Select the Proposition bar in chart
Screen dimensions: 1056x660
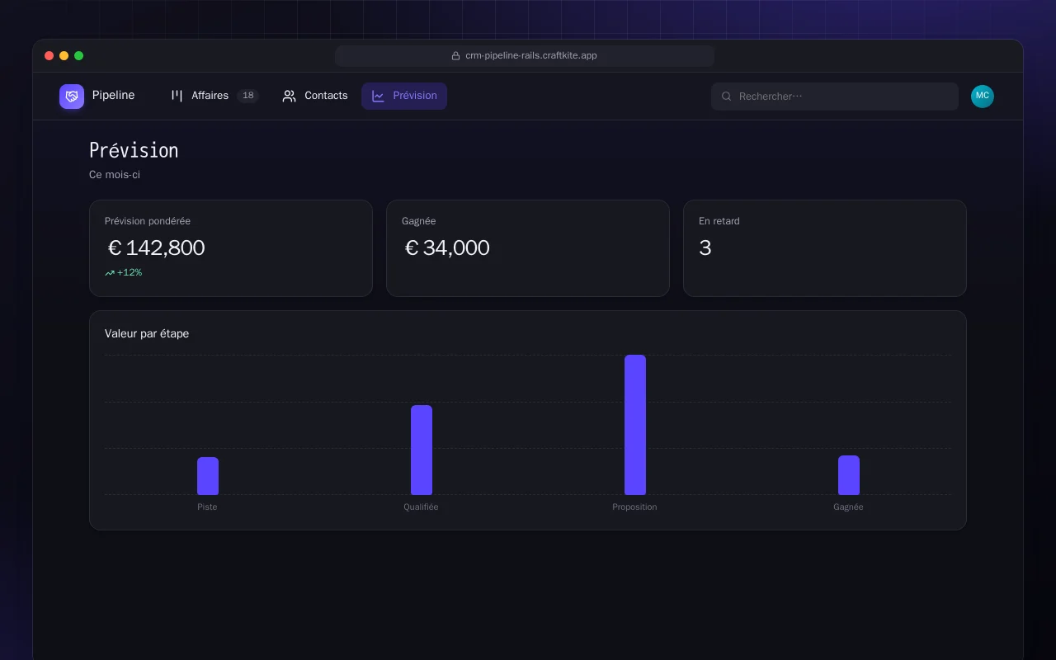click(635, 425)
